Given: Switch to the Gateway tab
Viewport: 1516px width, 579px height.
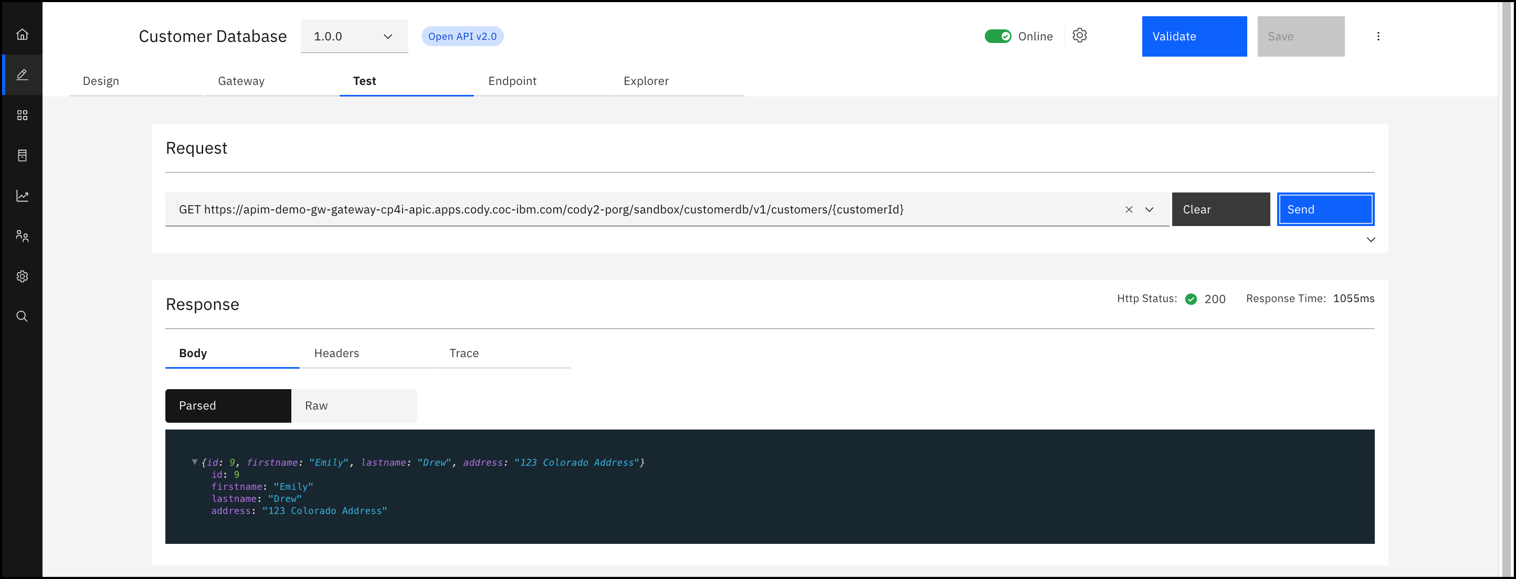Looking at the screenshot, I should coord(241,81).
